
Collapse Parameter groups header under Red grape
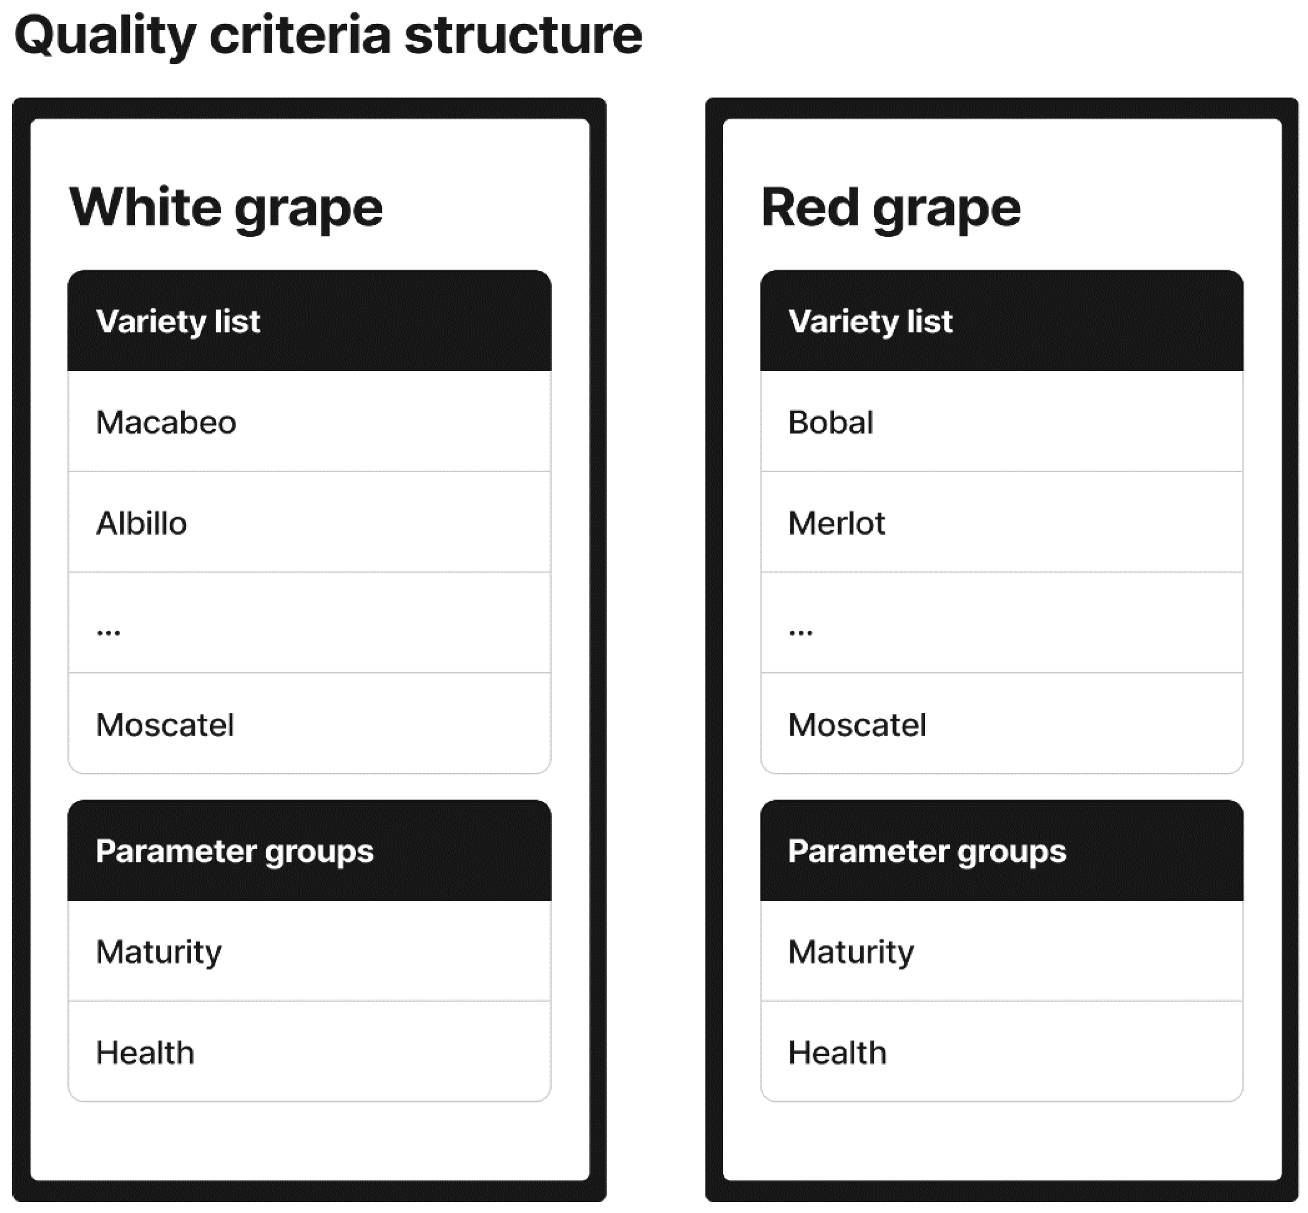tap(1001, 851)
